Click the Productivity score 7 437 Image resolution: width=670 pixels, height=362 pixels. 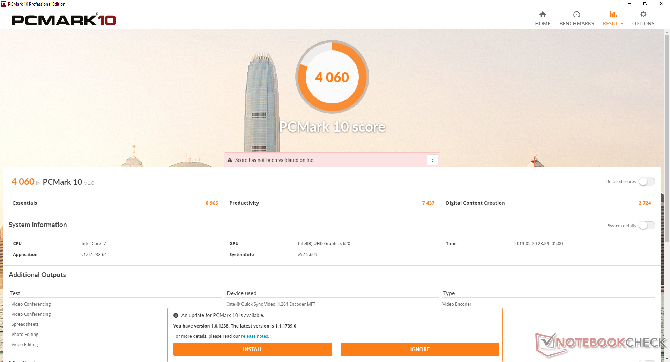(428, 203)
